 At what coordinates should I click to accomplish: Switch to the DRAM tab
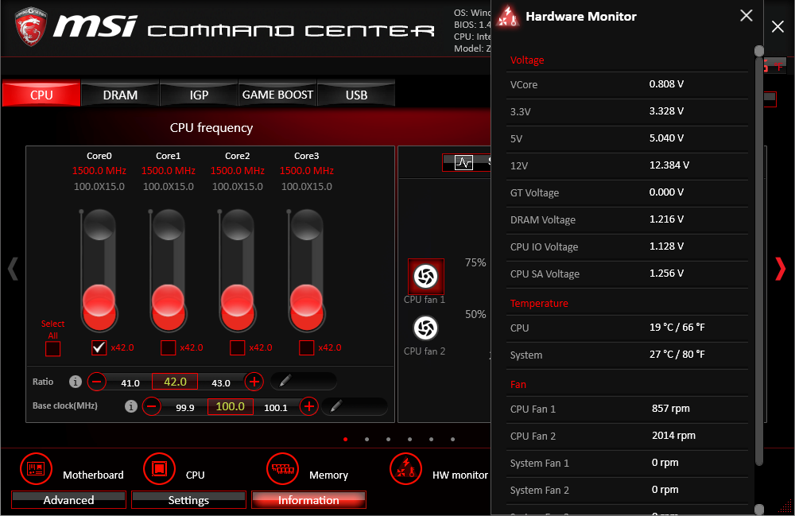(120, 95)
